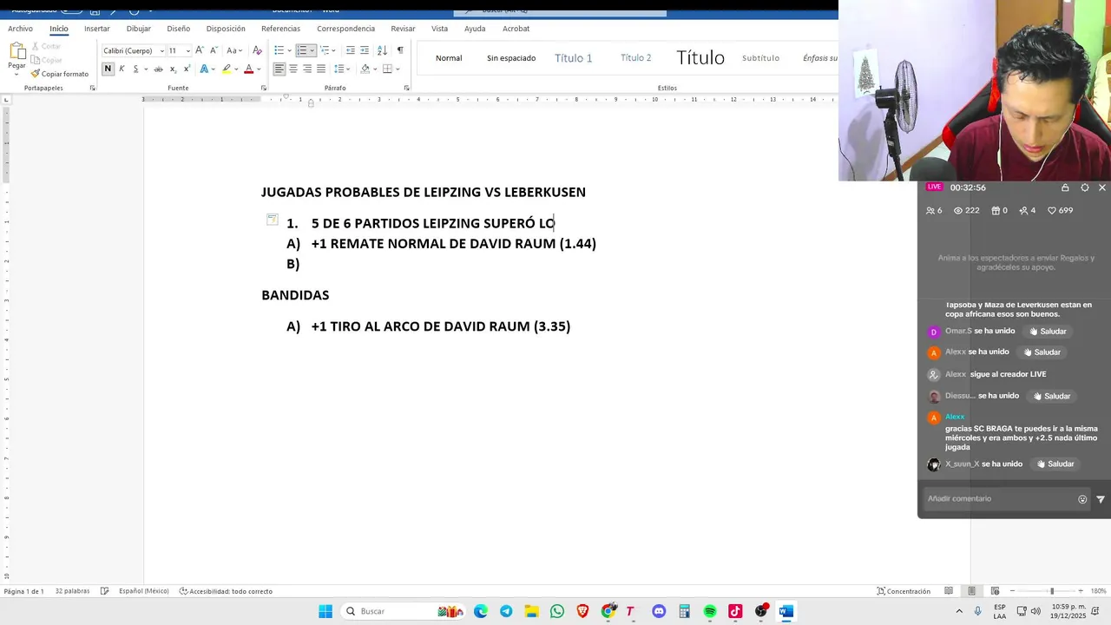Apply the Sin espaciado style
Viewport: 1111px width, 625px height.
coord(511,58)
